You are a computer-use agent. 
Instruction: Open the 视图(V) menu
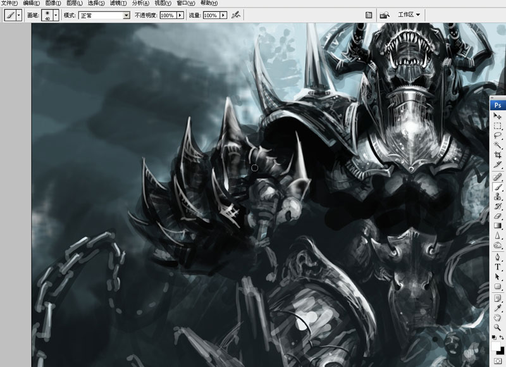[163, 3]
